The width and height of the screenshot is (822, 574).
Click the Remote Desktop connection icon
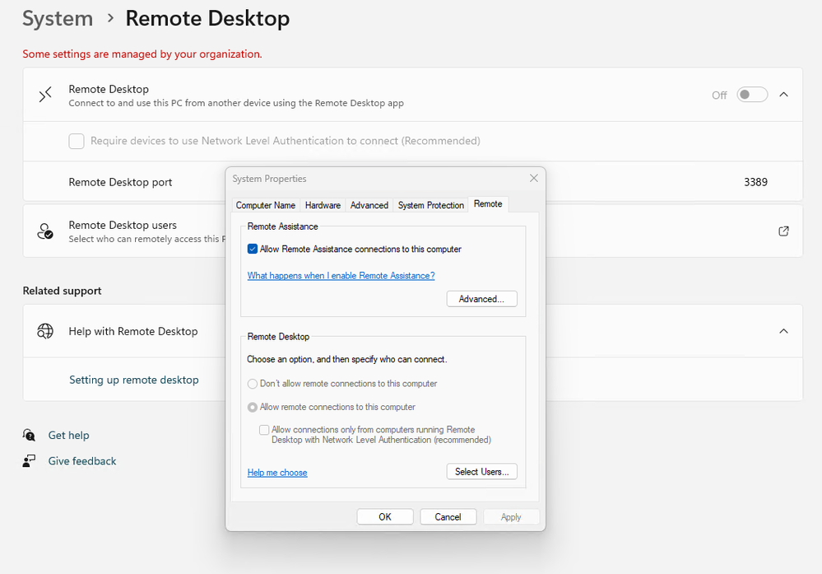[45, 95]
